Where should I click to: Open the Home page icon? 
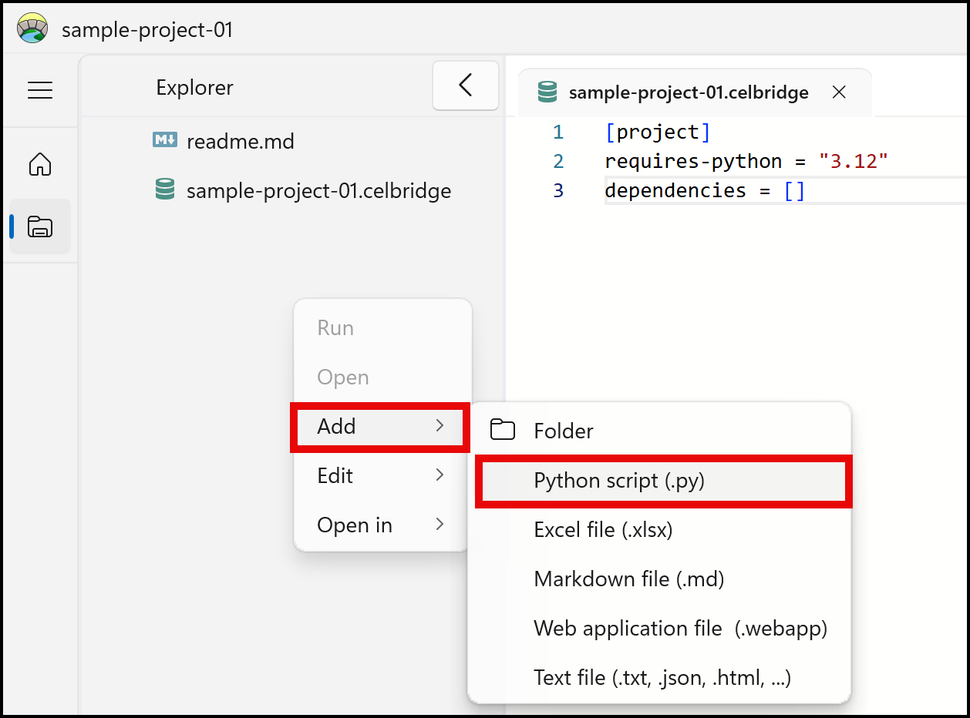tap(40, 164)
